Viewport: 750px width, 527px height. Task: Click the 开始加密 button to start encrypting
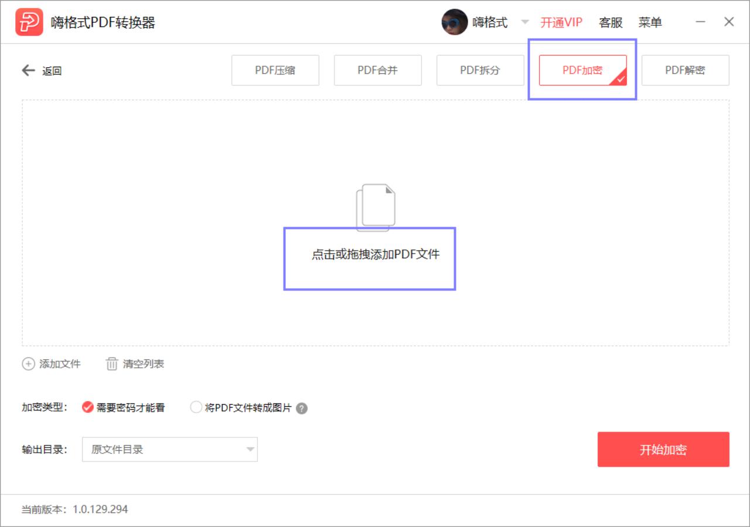(x=664, y=449)
